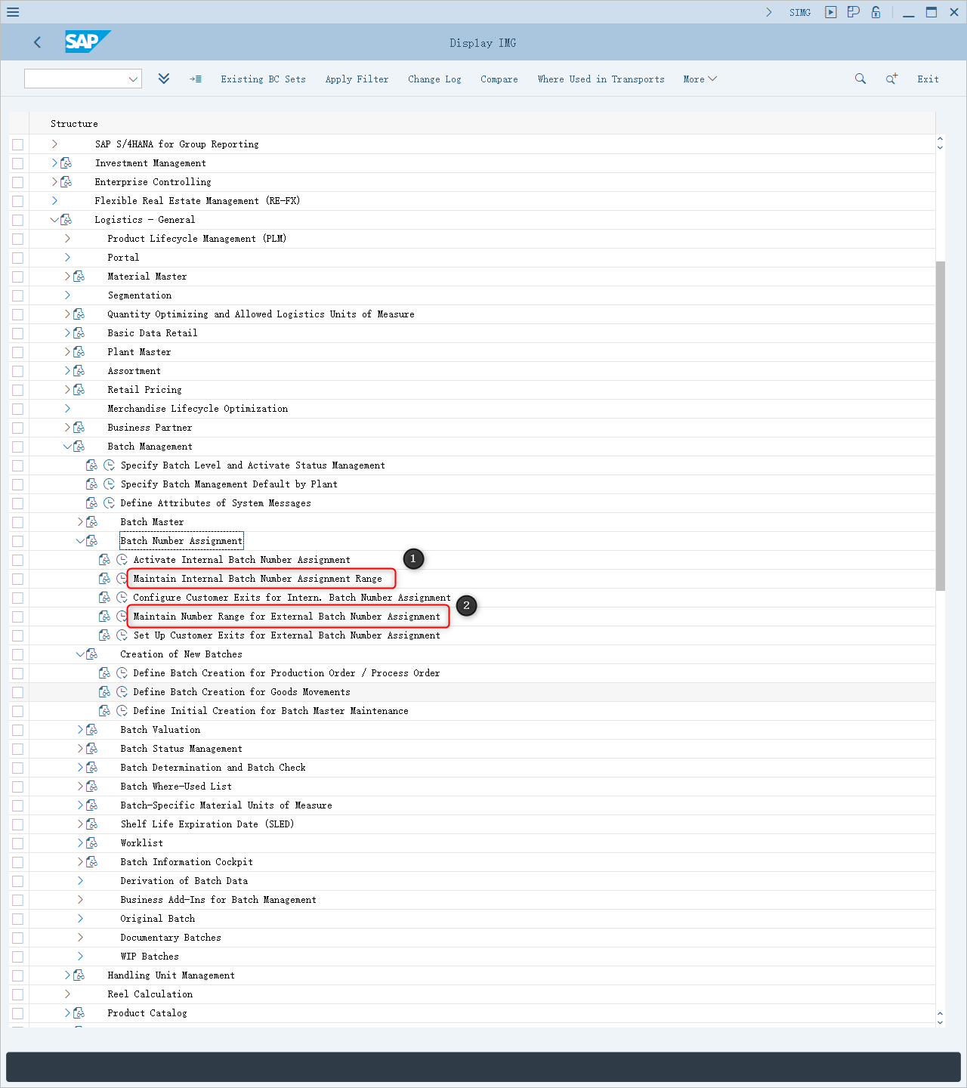Expand the Enterprise Controlling node
Screen dimensions: 967x1088
pos(54,182)
